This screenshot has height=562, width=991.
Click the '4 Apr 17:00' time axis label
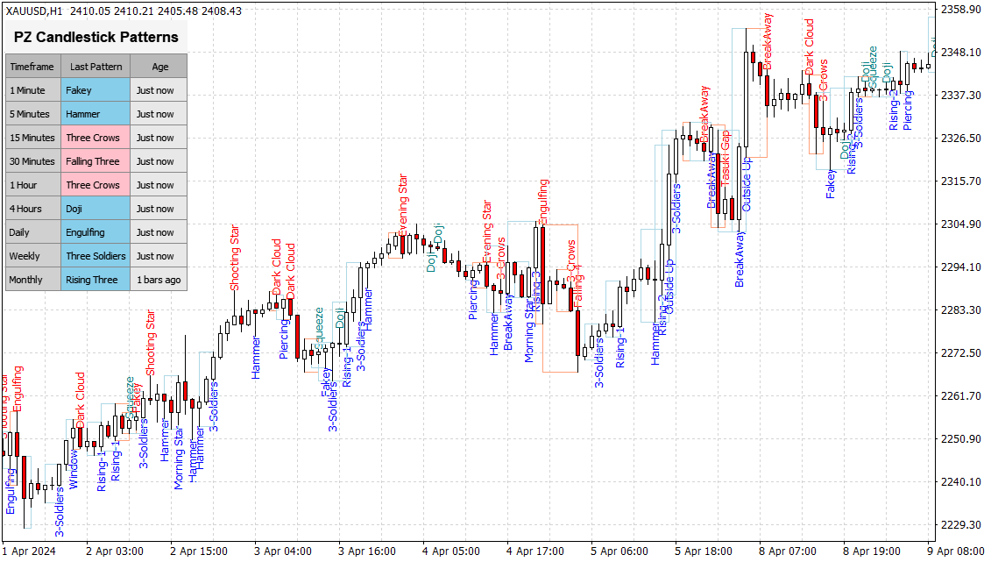(x=535, y=551)
